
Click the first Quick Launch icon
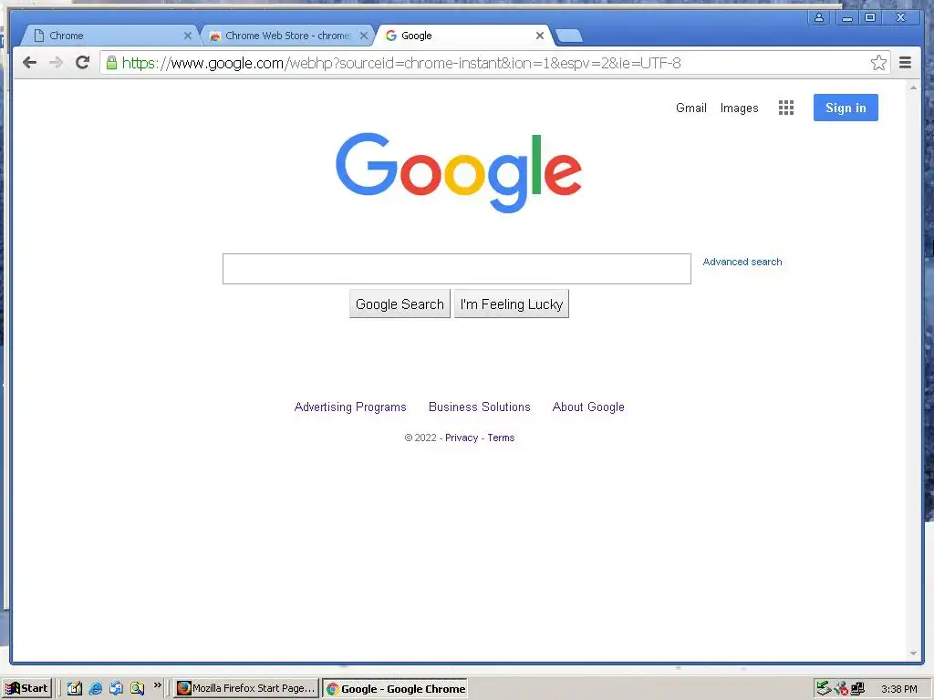coord(75,689)
